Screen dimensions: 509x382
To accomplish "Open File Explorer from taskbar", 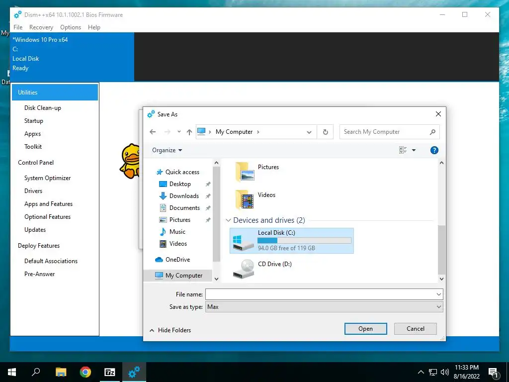I will point(61,372).
